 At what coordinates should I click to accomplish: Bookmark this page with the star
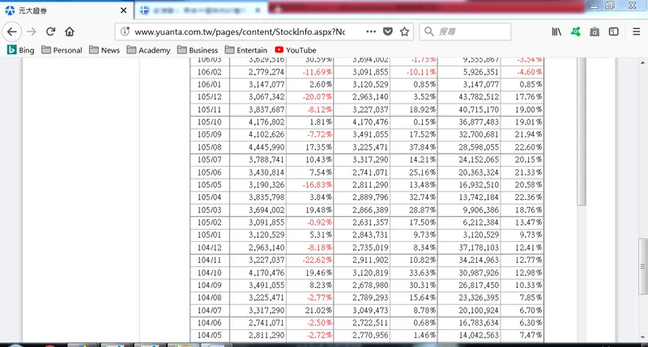tap(404, 32)
